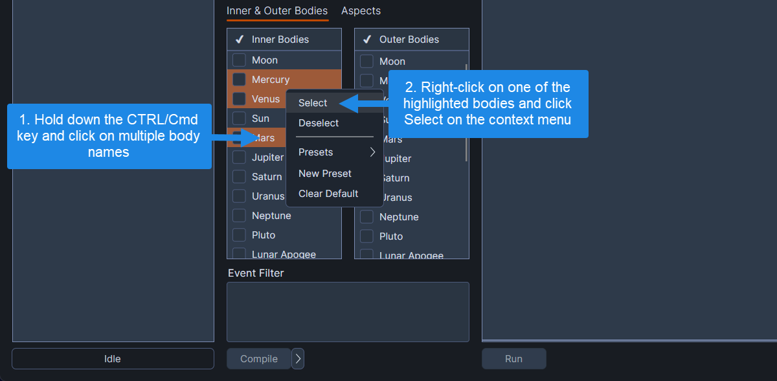Uncheck the Outer Bodies master checkbox
Image resolution: width=777 pixels, height=381 pixels.
[366, 39]
